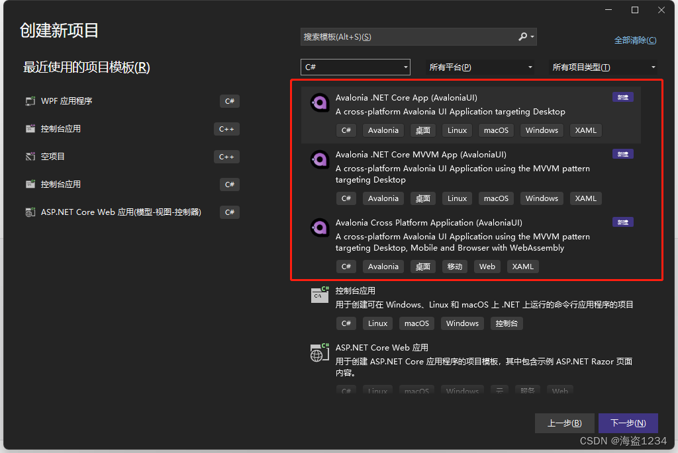Click the Linux tag under 控制台应用 template

pos(377,323)
